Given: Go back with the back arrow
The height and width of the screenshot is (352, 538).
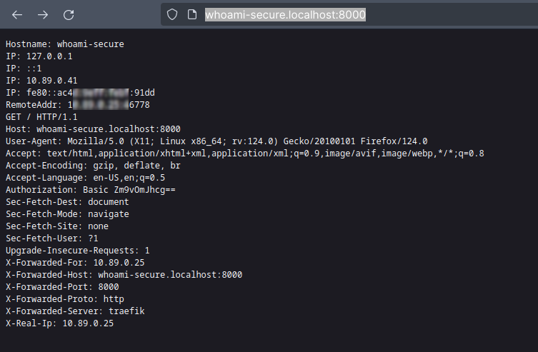Looking at the screenshot, I should (x=17, y=14).
